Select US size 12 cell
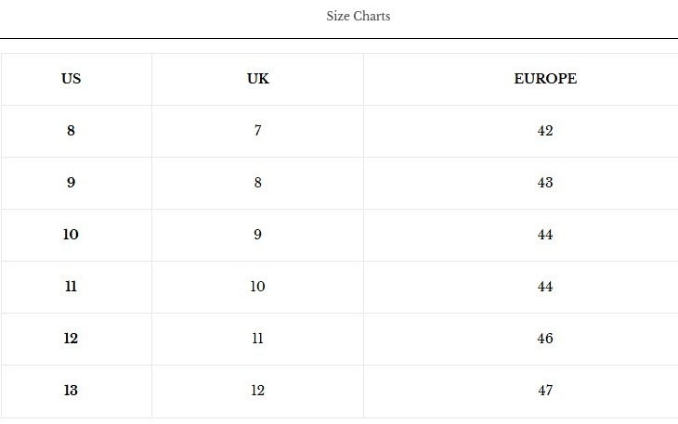Image resolution: width=678 pixels, height=424 pixels. coord(72,339)
